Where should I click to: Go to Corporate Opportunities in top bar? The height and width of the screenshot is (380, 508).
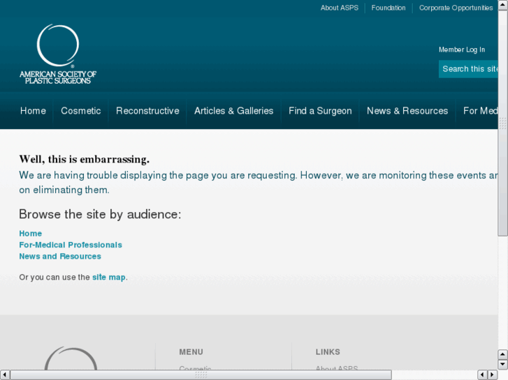(456, 8)
